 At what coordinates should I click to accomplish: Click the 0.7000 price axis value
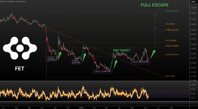(194, 19)
